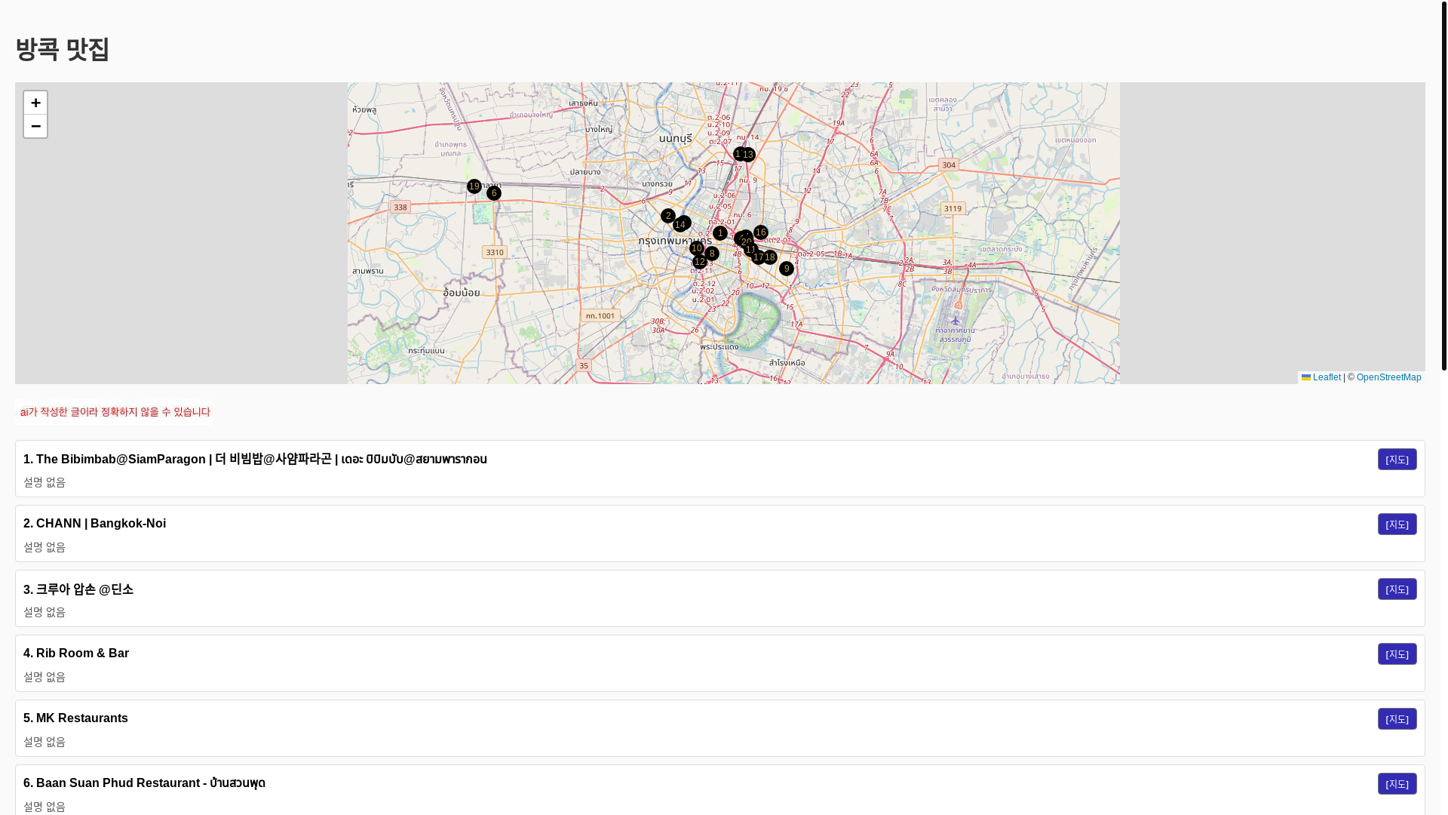The image size is (1448, 815).
Task: Click the AI-written warning notice text
Action: (x=115, y=412)
